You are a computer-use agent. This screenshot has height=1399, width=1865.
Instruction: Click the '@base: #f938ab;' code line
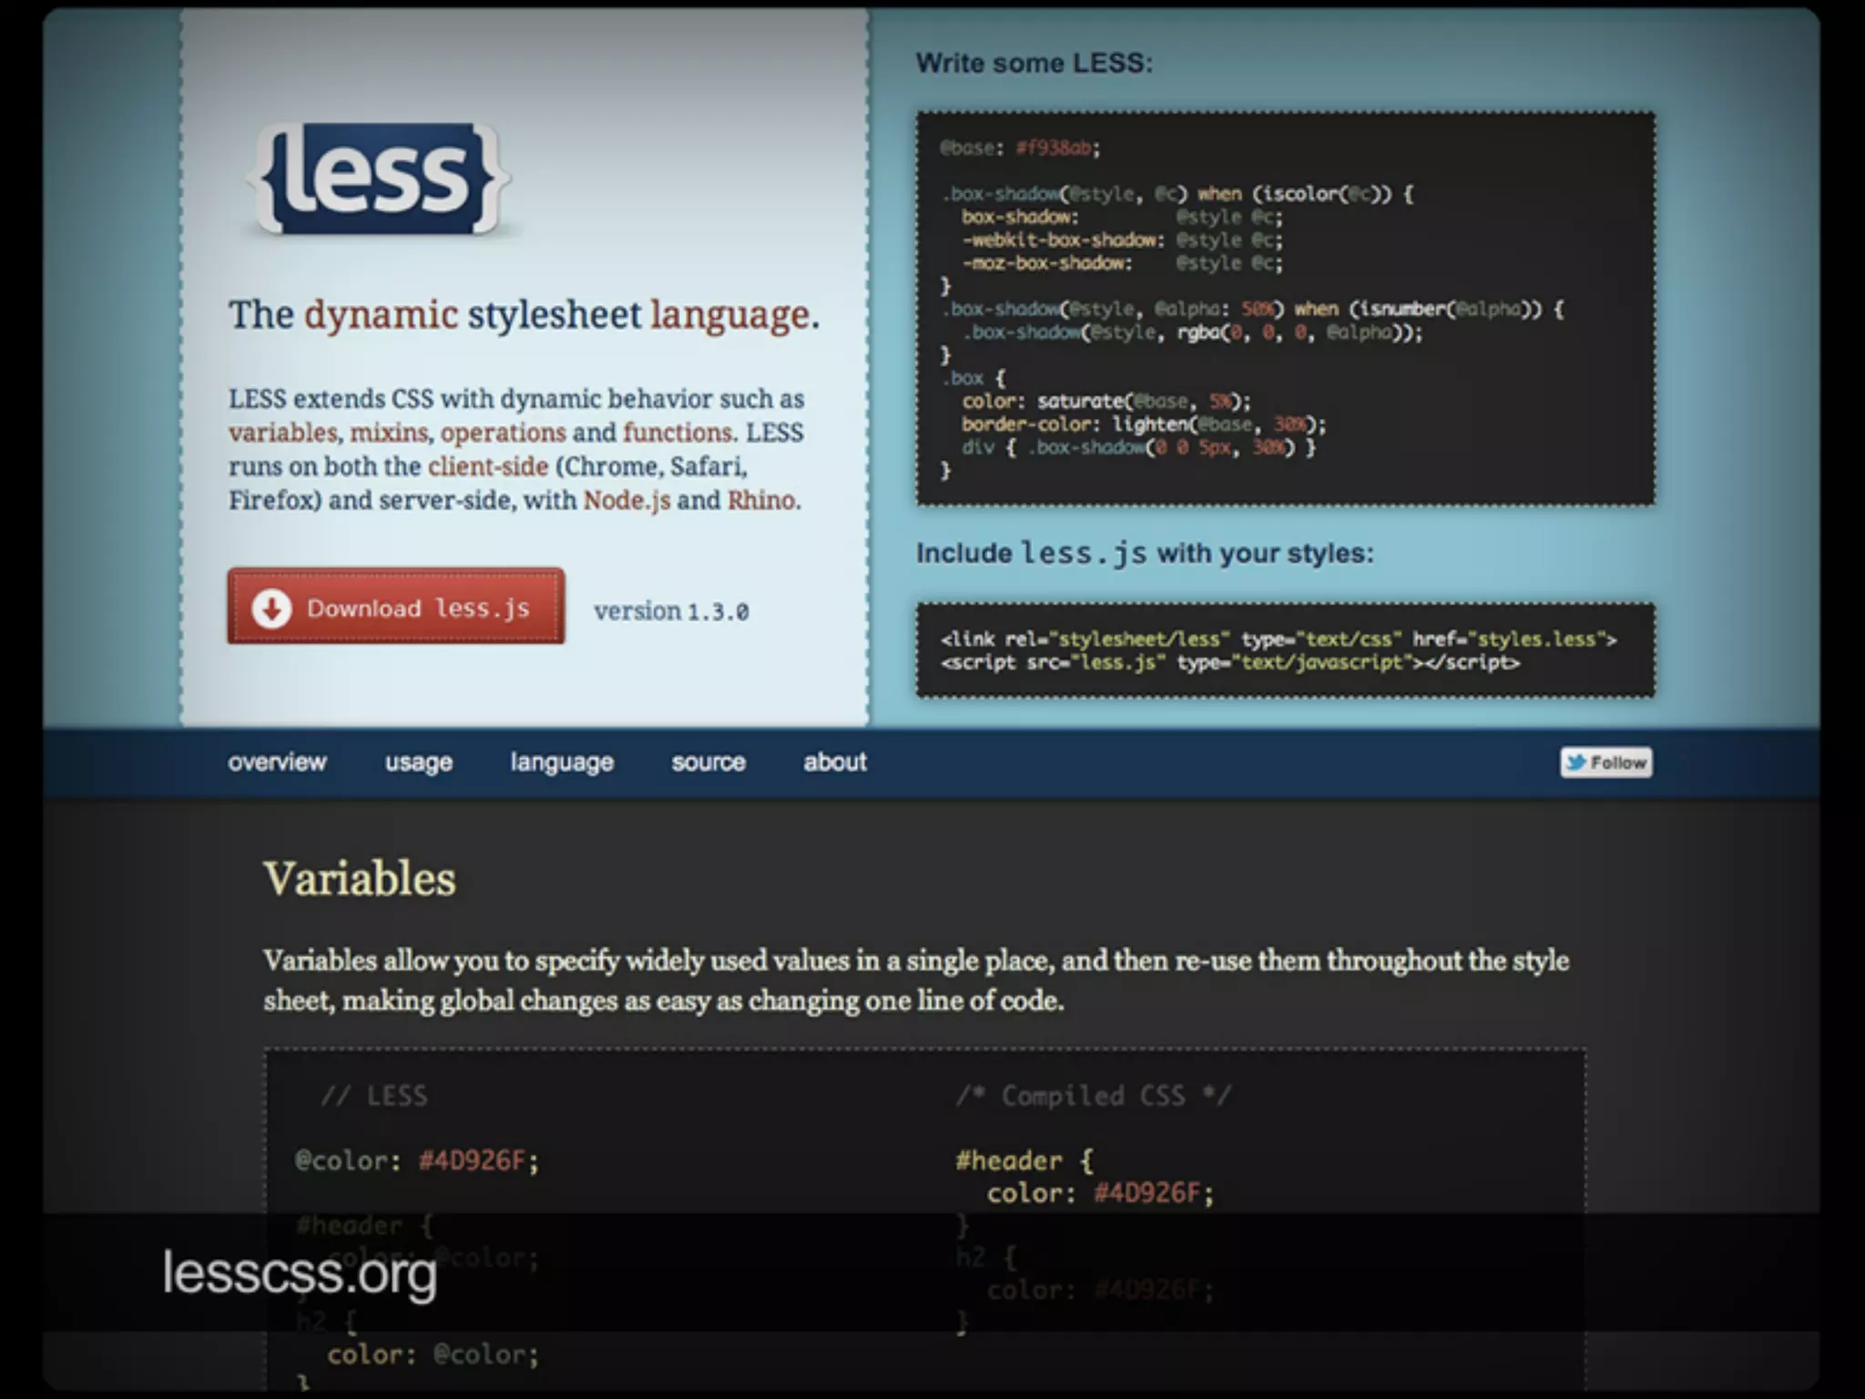[1021, 148]
